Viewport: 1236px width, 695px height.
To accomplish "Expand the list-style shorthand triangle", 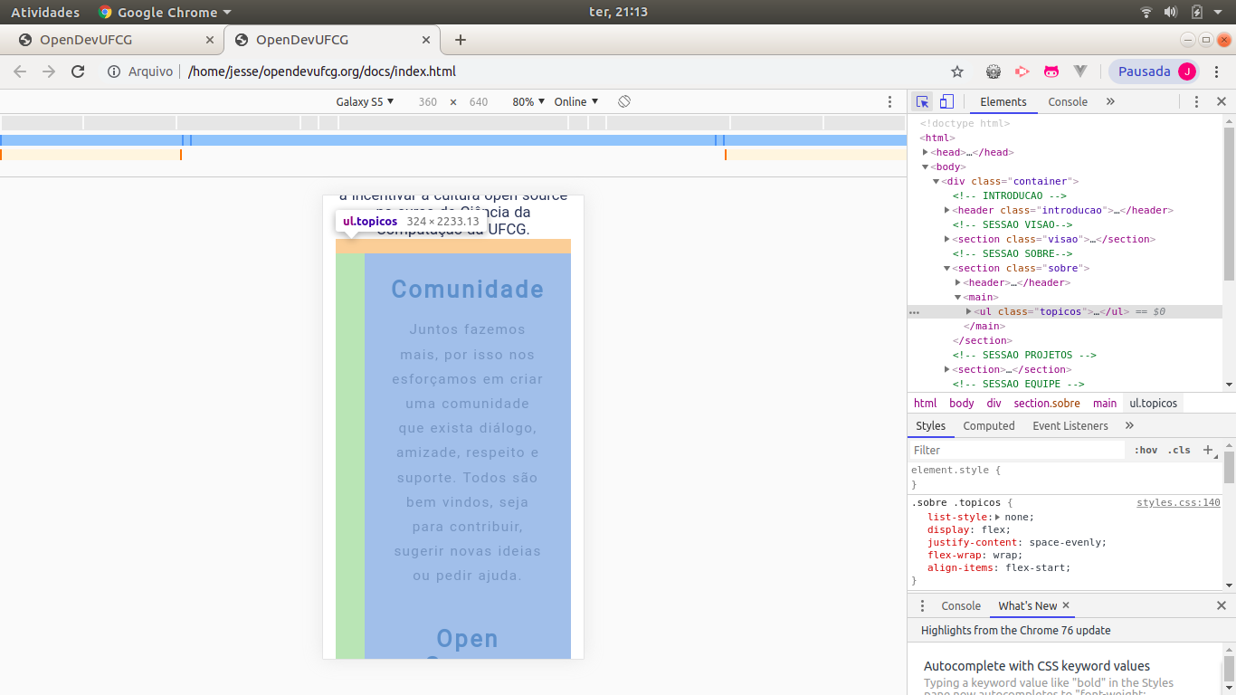I will (x=997, y=517).
